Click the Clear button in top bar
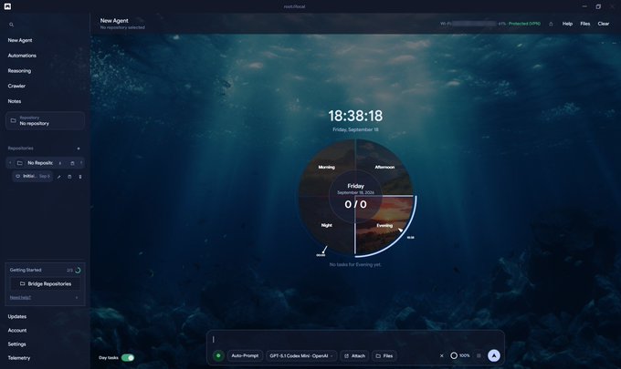The height and width of the screenshot is (369, 621). point(603,24)
